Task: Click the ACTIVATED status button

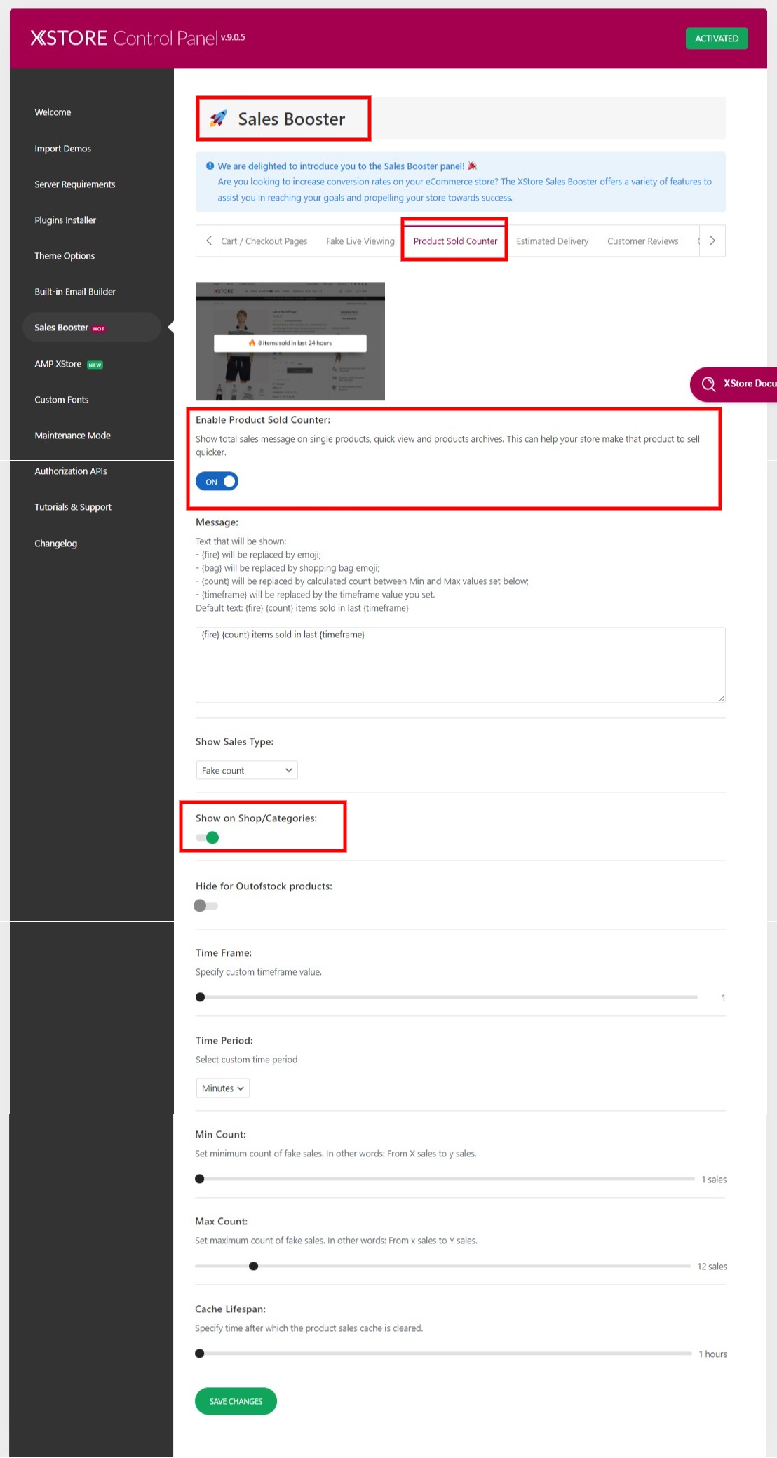Action: 717,39
